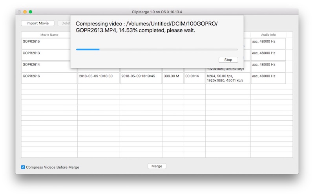Click start time 2018-05-09 13:18:30 cell
The width and height of the screenshot is (314, 196).
pos(99,78)
